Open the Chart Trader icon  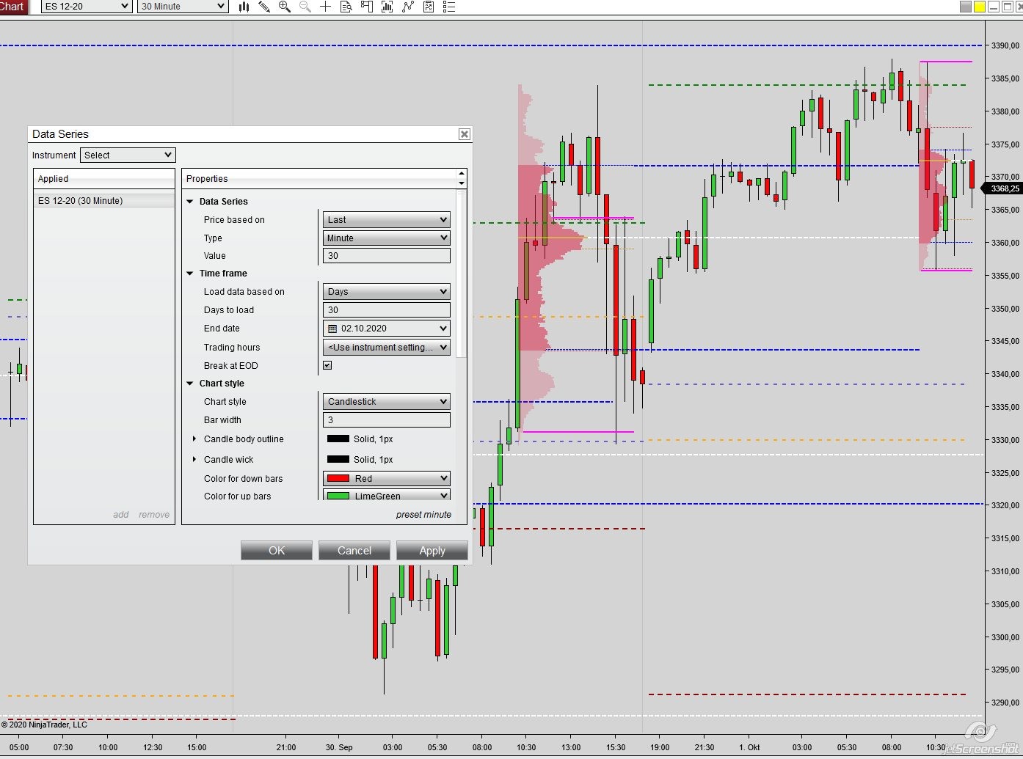click(367, 7)
